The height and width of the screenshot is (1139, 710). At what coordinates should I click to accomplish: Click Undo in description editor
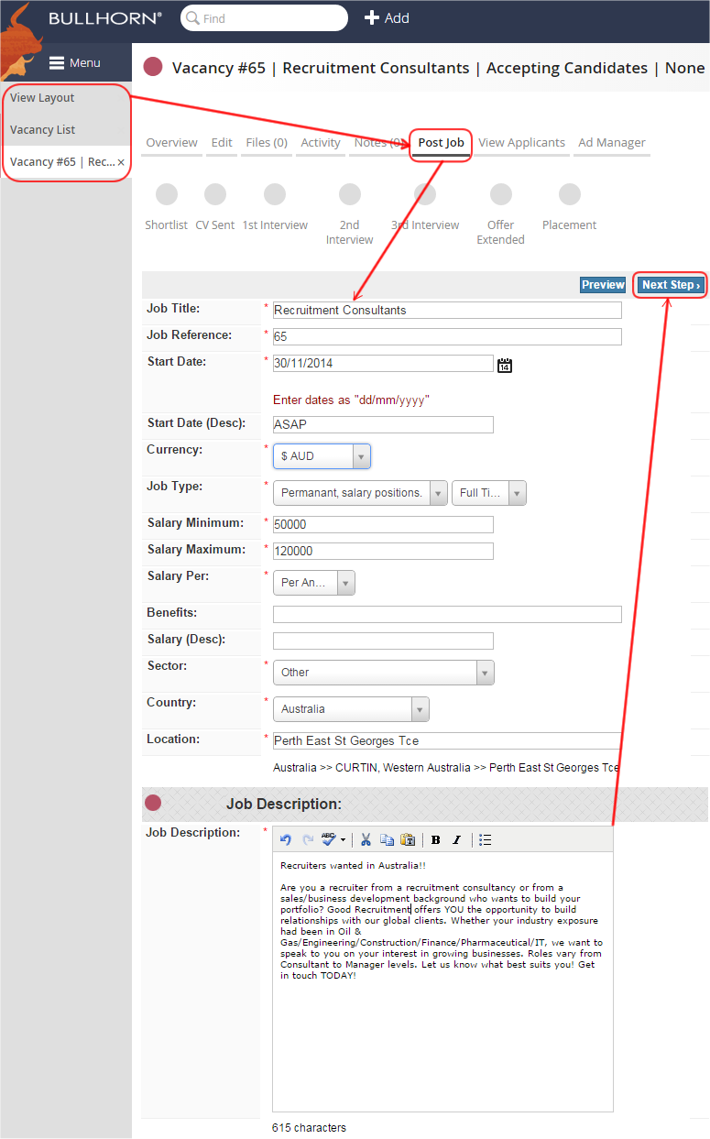click(286, 839)
